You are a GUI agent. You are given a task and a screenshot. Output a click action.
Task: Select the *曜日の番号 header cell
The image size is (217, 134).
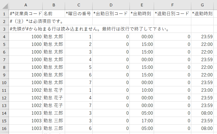pos(79,14)
